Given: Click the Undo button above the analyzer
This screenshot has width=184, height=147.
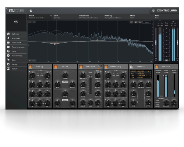Looking at the screenshot, I should click(30, 22).
